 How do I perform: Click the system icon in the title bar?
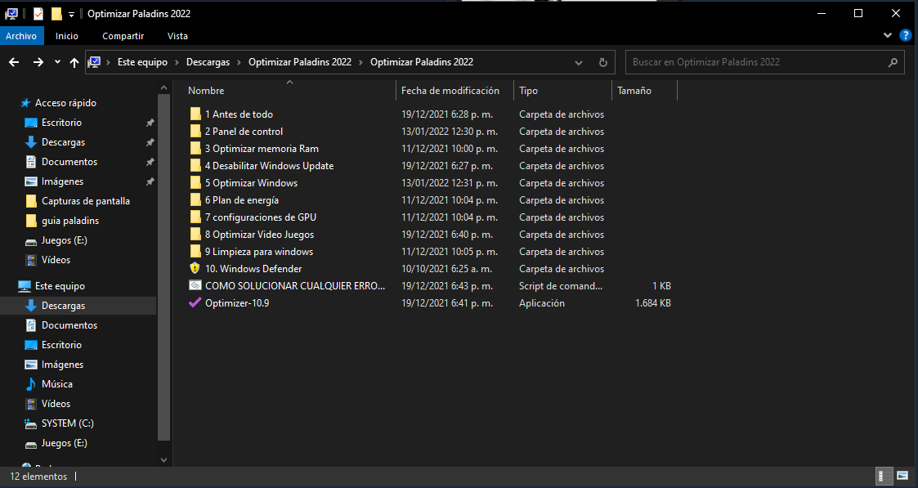[11, 13]
